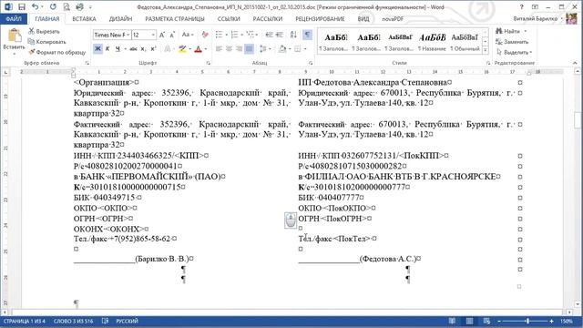This screenshot has height=328, width=583.
Task: Open the font size 12 dropdown
Action: coord(153,35)
